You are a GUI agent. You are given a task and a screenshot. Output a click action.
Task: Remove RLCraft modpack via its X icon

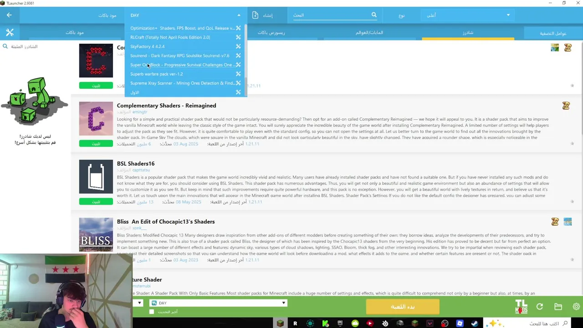coord(238,37)
